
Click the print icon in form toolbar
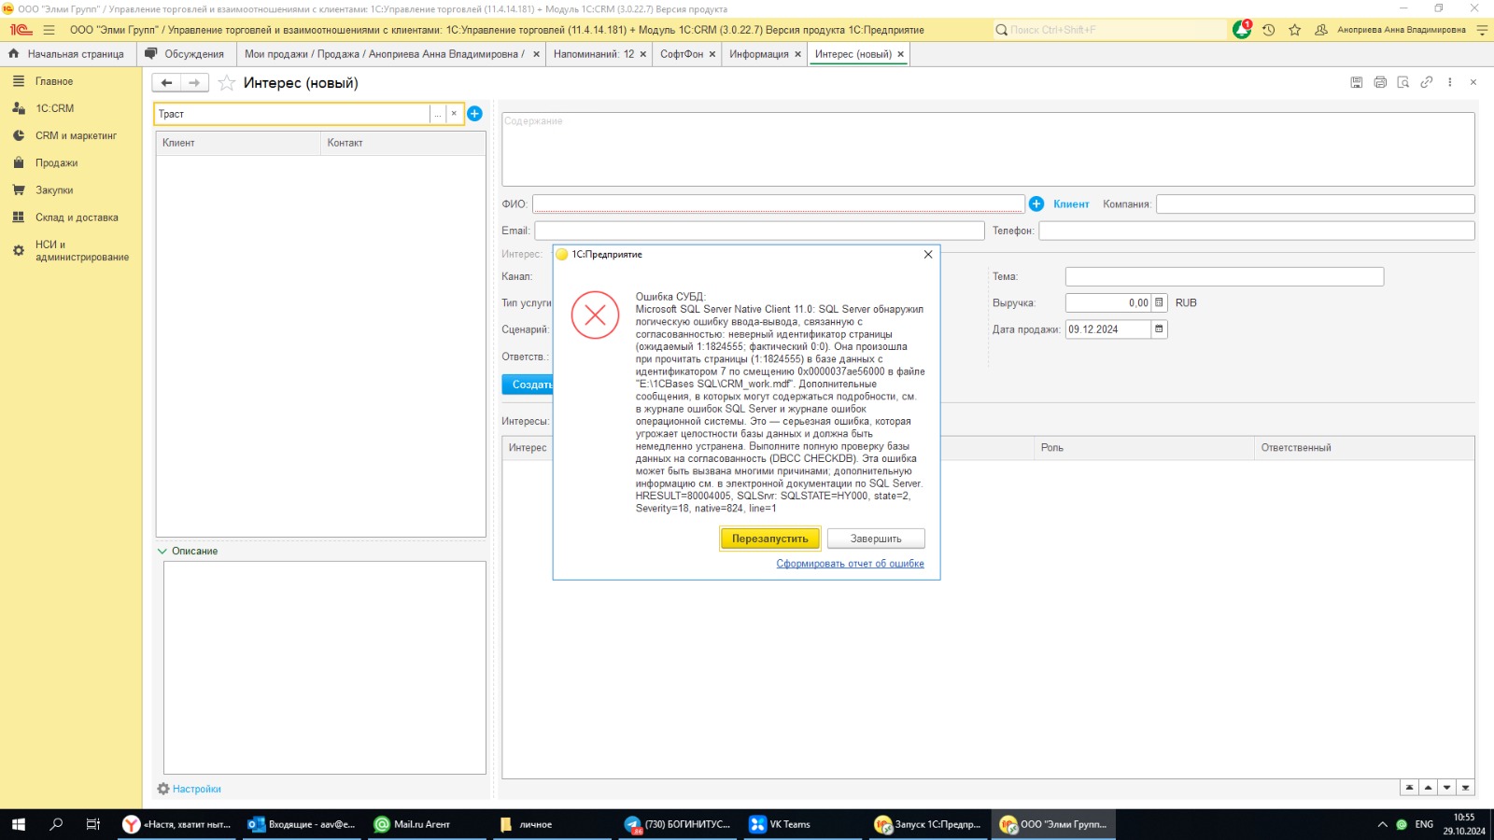pyautogui.click(x=1380, y=82)
